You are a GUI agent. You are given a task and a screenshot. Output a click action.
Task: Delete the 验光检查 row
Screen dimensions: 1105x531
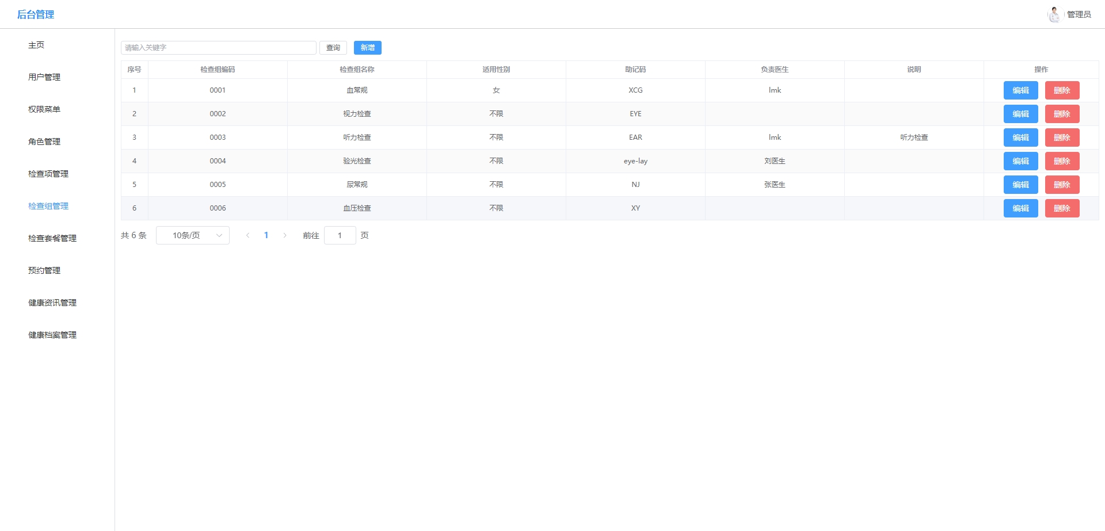(1062, 161)
